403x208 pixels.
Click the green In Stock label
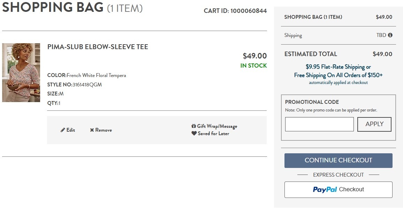pos(253,66)
